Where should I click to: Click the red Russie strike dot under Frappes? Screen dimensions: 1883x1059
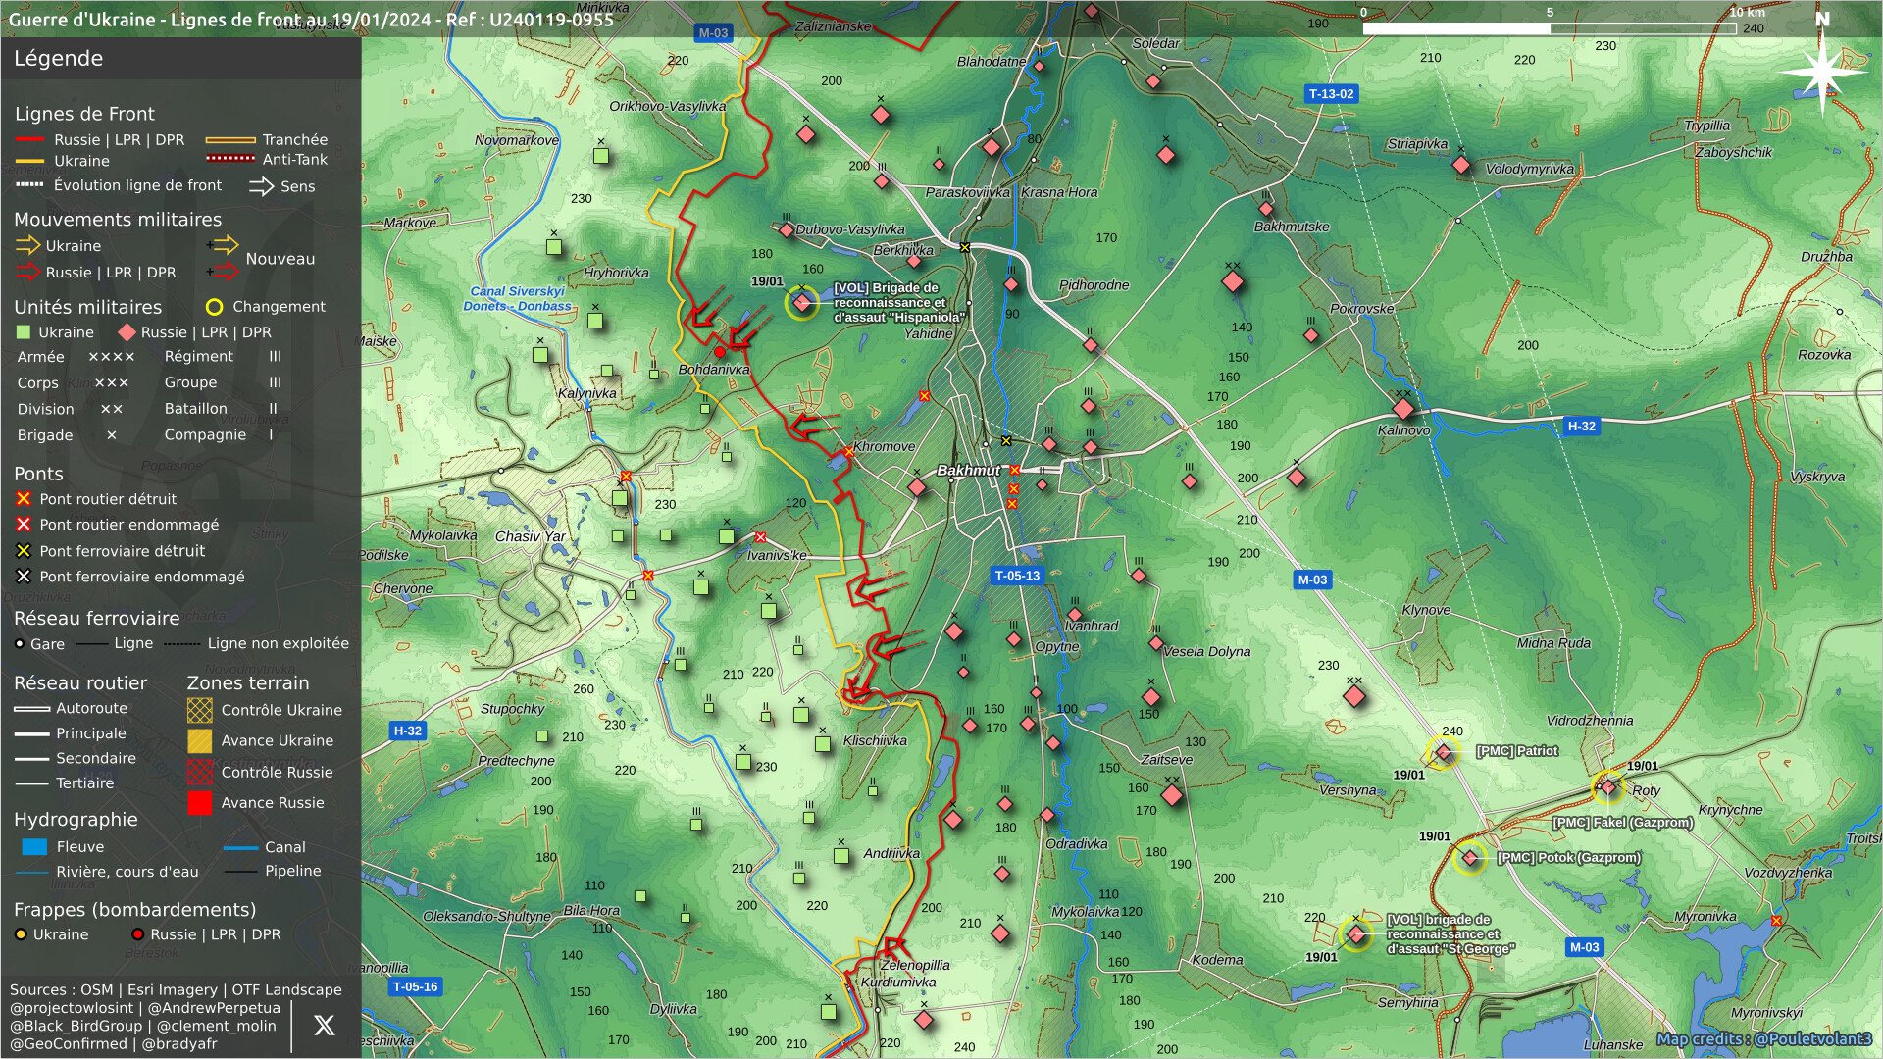[137, 934]
